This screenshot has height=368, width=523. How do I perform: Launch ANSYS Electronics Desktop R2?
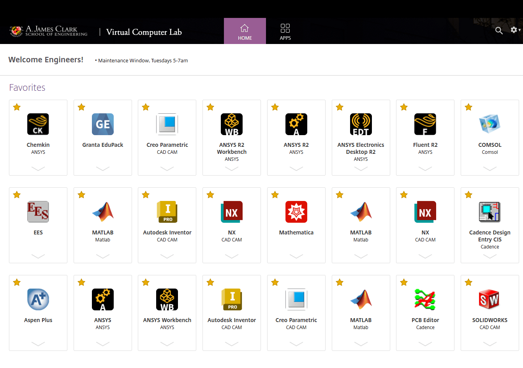click(x=361, y=124)
